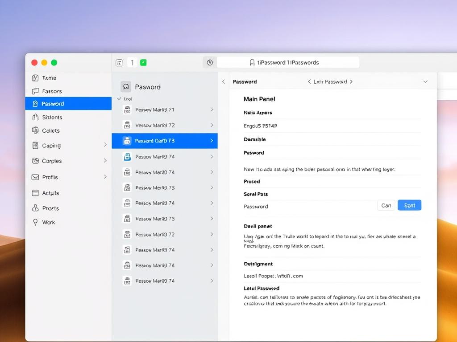
Task: Go back with the detail panel arrow
Action: click(x=224, y=82)
